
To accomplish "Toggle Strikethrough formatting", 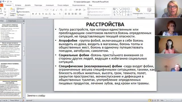I will 46,14.
